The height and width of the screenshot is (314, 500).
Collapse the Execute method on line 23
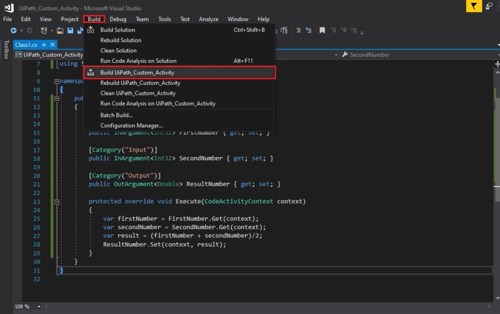click(x=57, y=201)
